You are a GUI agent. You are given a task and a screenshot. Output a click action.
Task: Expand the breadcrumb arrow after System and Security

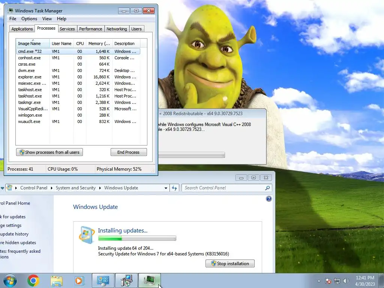click(100, 188)
